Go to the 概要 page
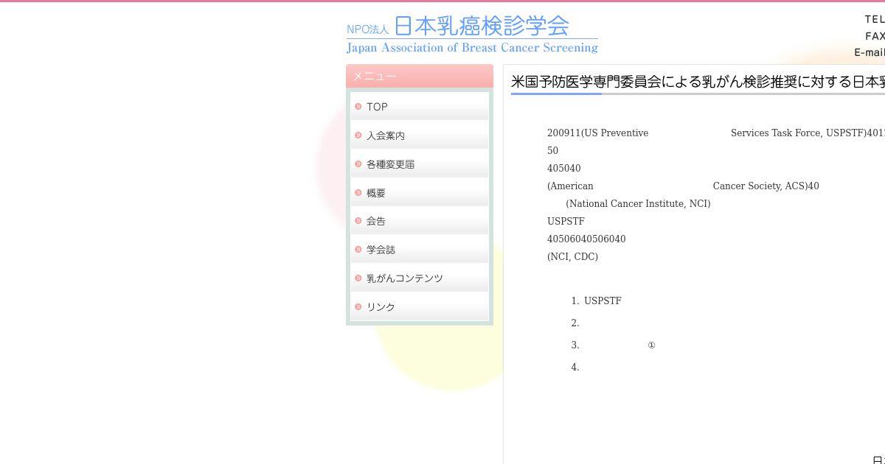Image resolution: width=885 pixels, height=464 pixels. click(x=420, y=192)
